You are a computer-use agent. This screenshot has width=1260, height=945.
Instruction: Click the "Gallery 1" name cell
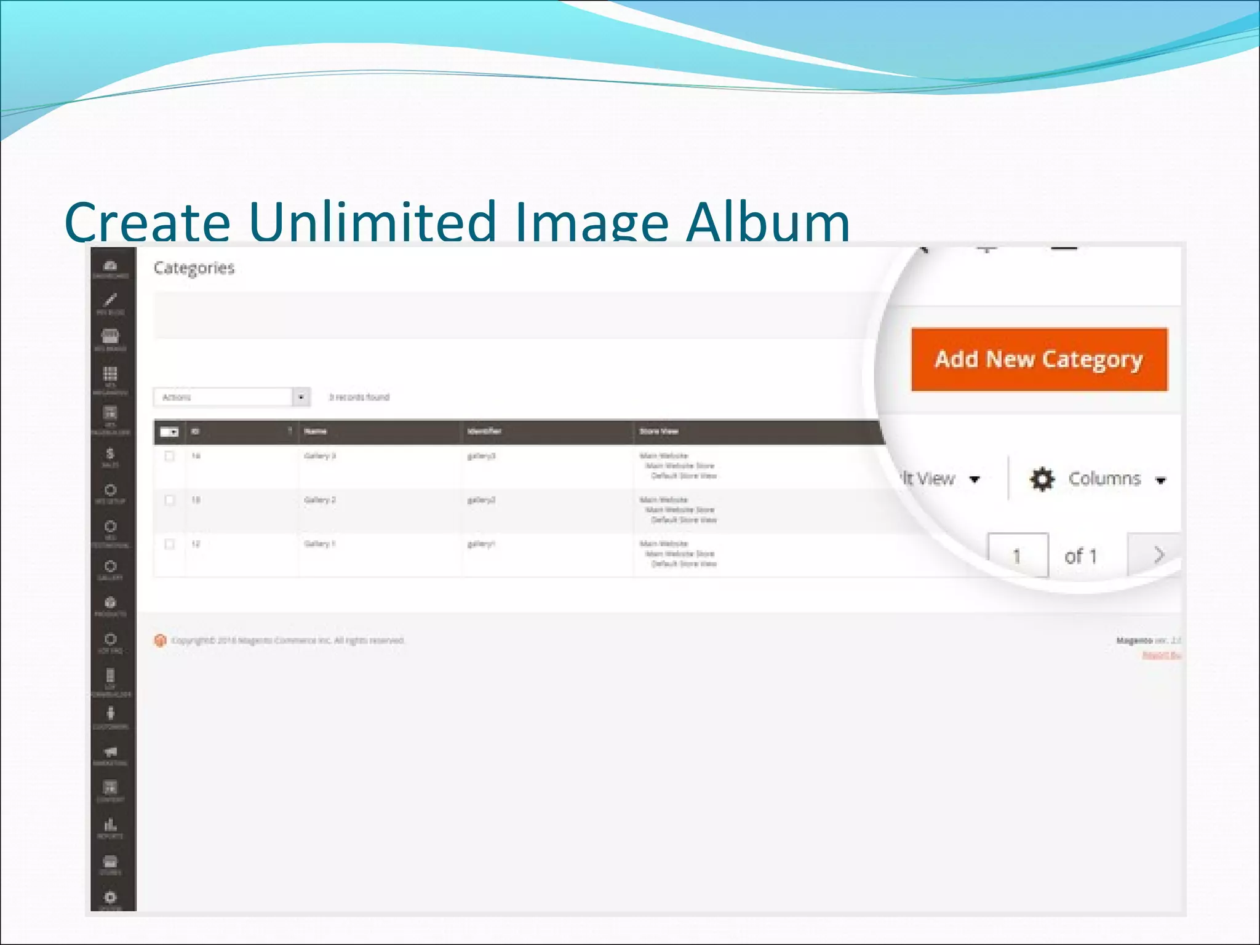(x=320, y=544)
